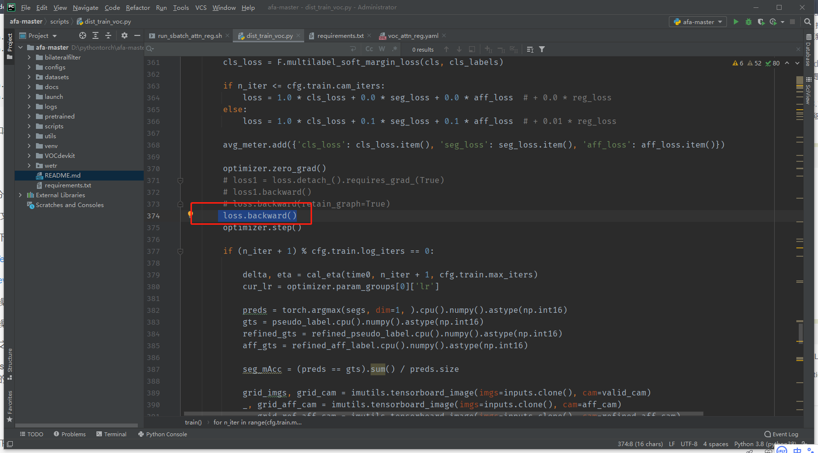
Task: Open the Event Log
Action: (781, 434)
